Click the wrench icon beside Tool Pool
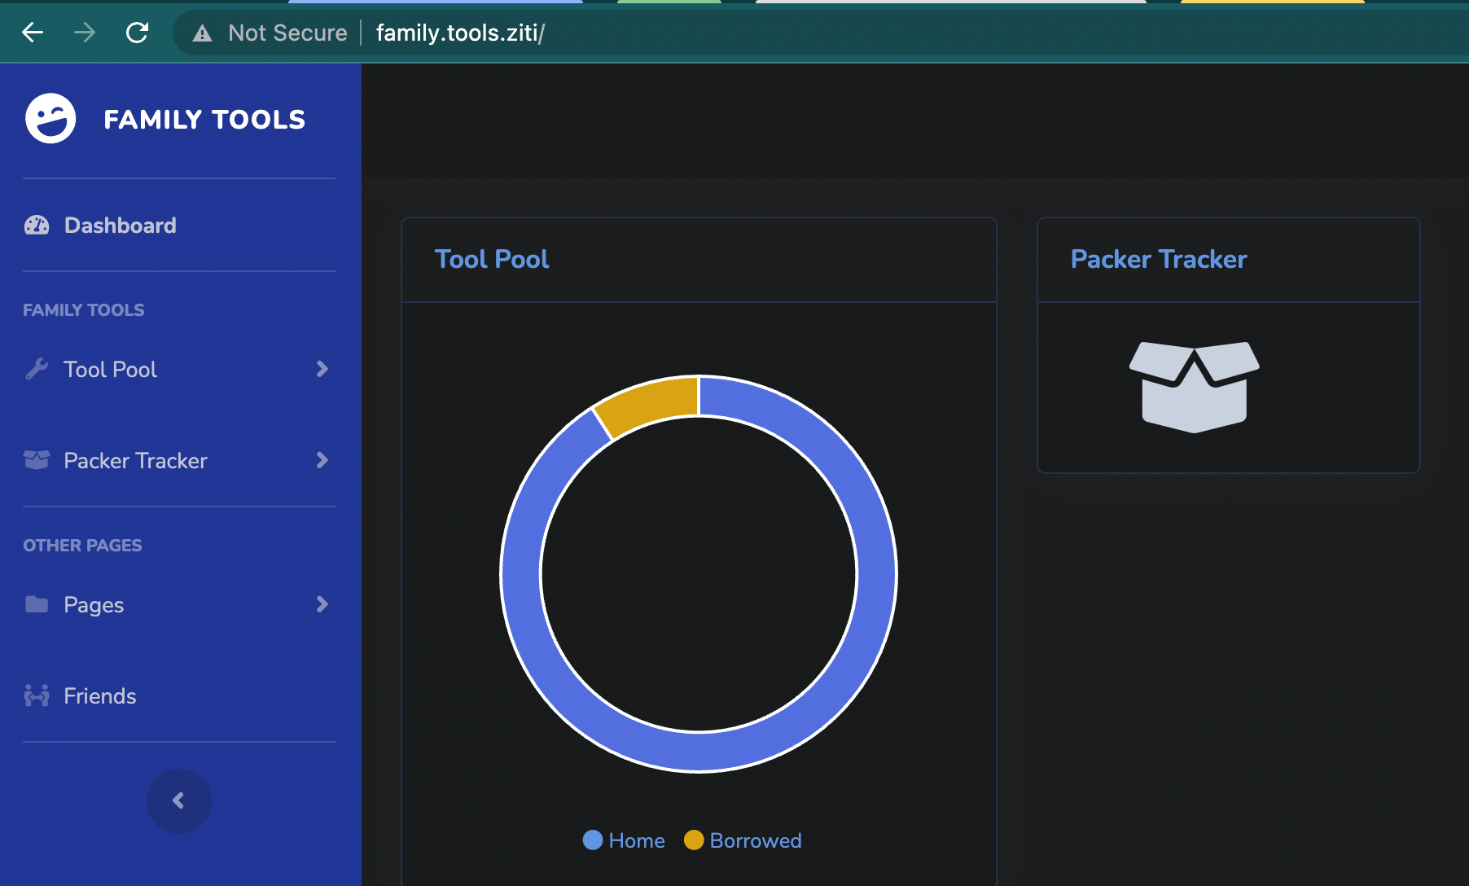1469x886 pixels. (x=37, y=369)
